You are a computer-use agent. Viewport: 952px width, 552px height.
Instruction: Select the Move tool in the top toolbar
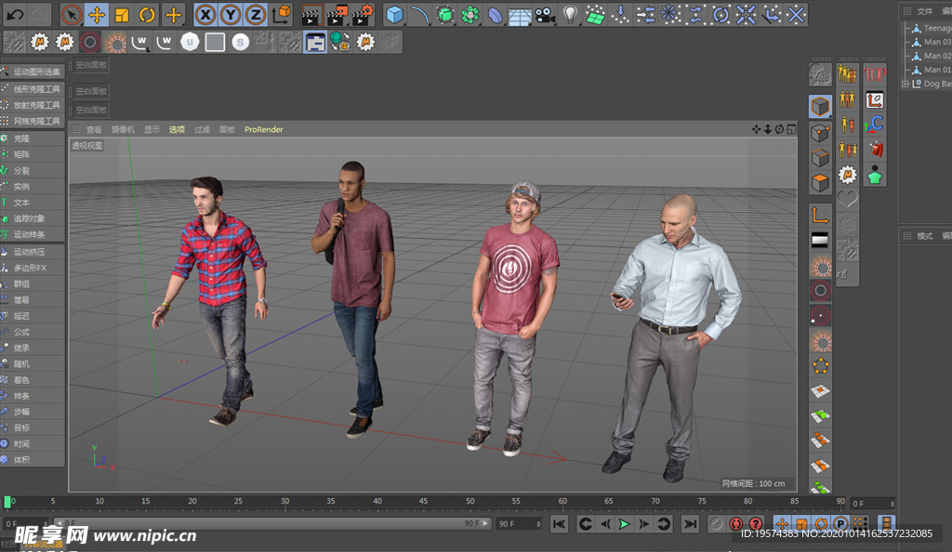[96, 14]
